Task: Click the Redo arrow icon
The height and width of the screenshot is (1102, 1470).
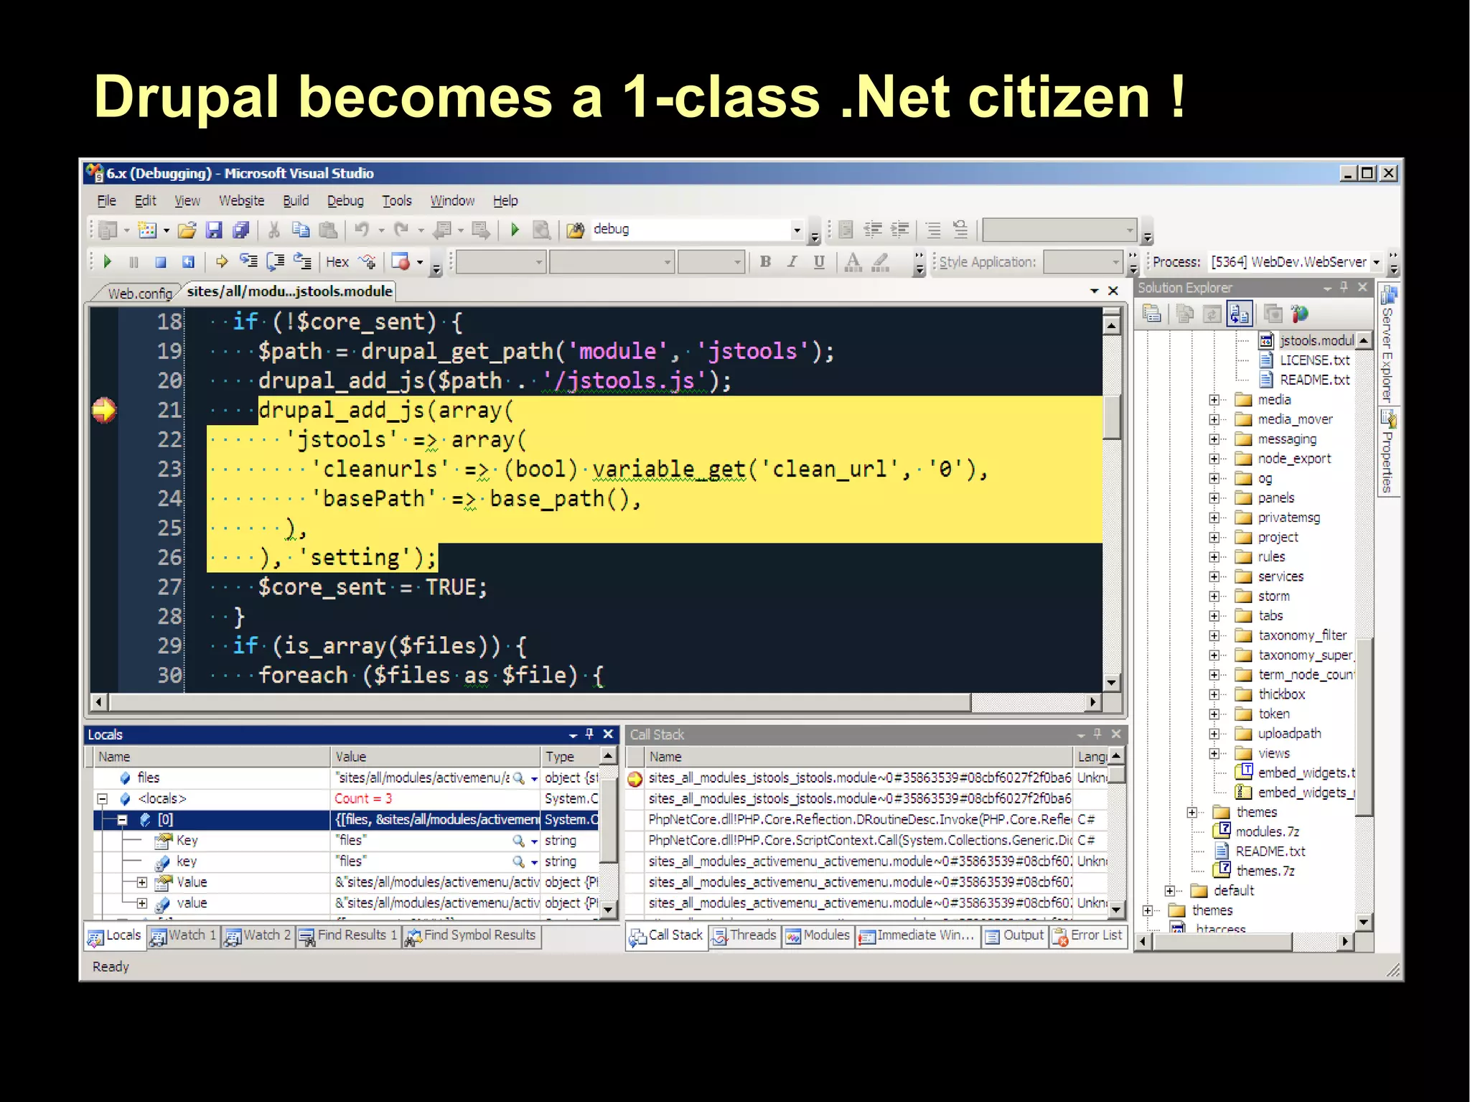Action: pos(401,230)
